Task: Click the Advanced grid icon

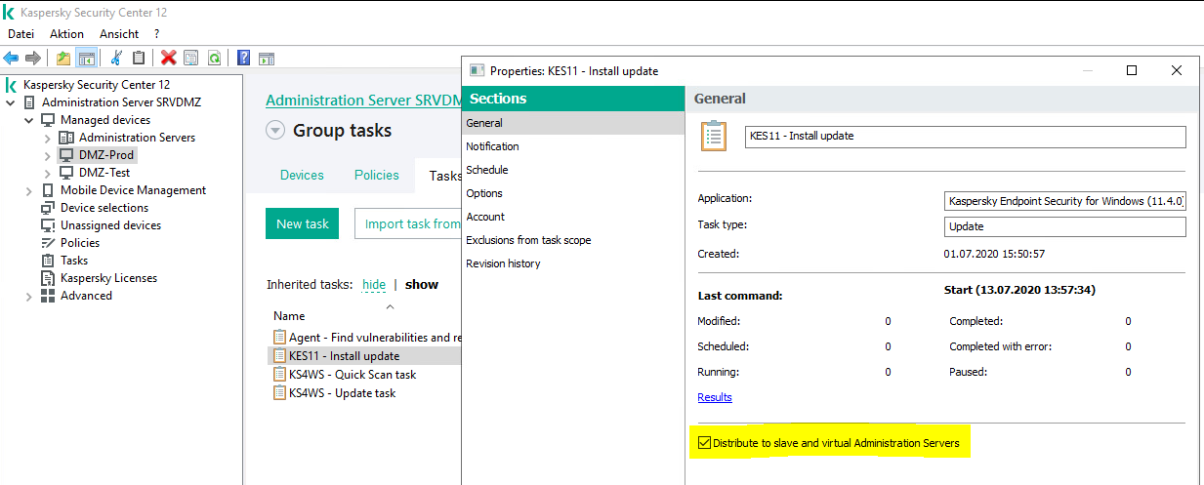Action: coord(48,296)
